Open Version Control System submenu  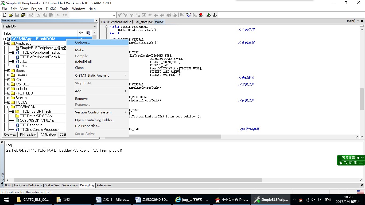98,112
